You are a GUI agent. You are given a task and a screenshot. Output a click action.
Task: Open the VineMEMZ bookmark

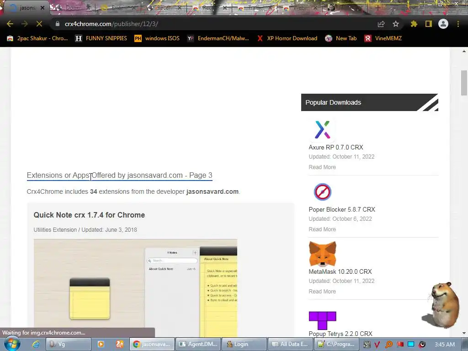[383, 38]
